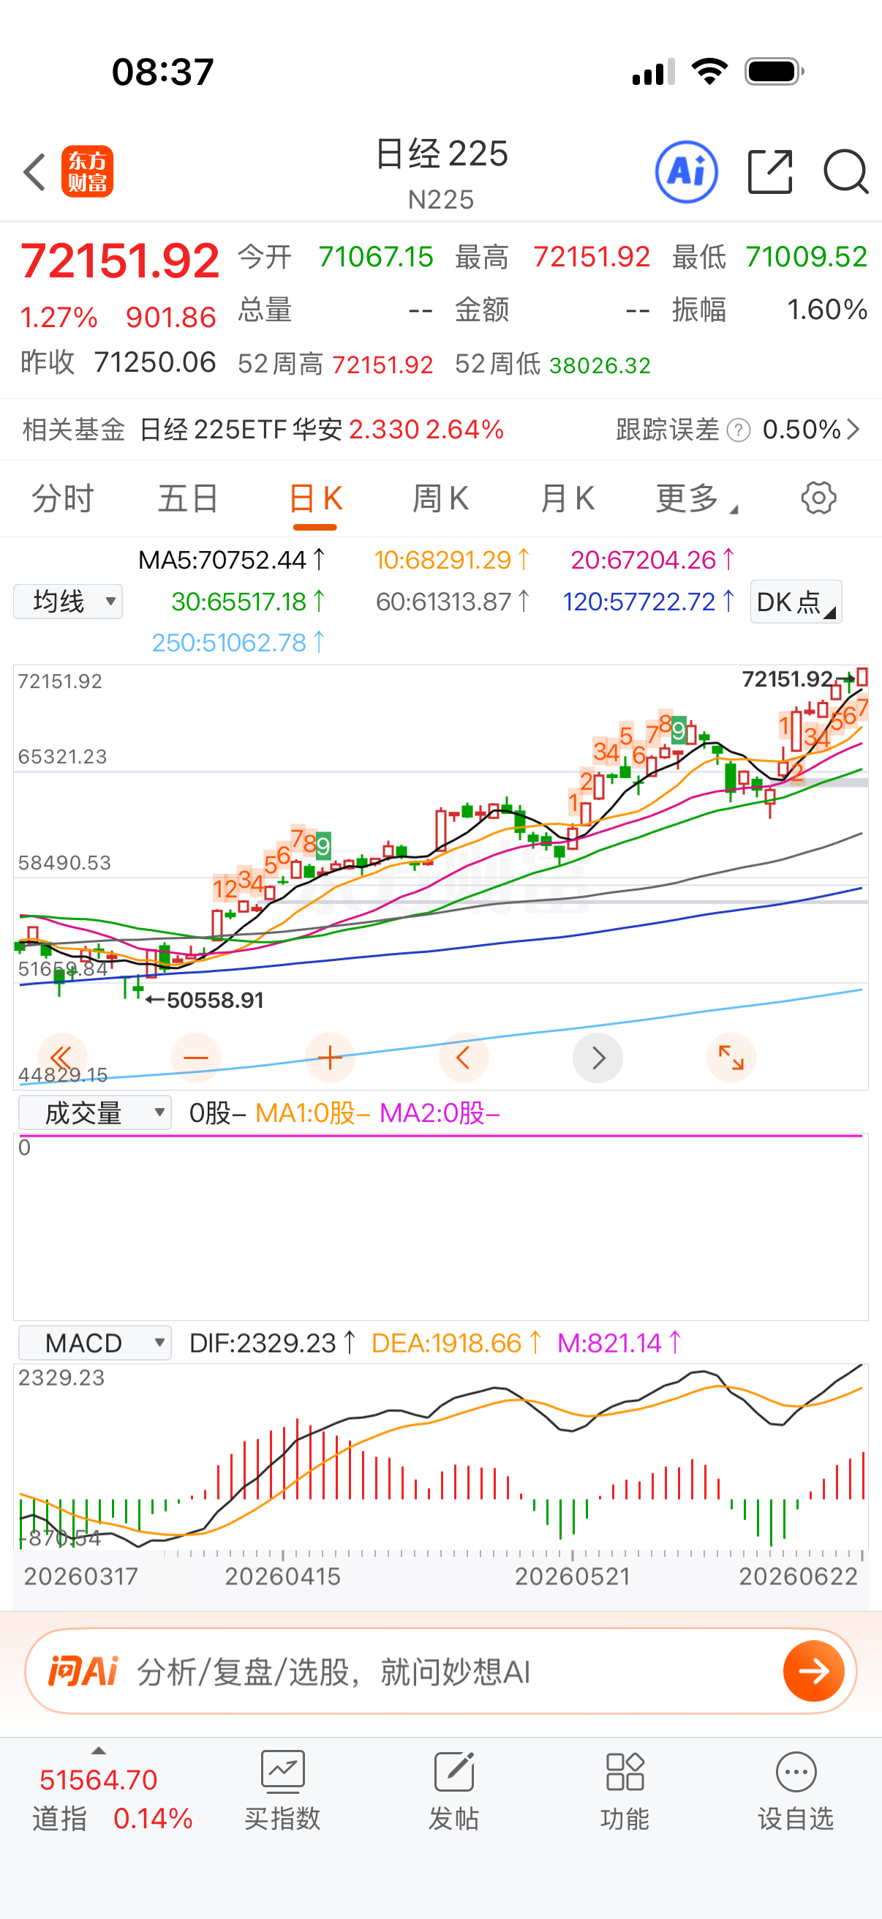Tap the 50558.91 low price marker
This screenshot has width=882, height=1919.
(x=205, y=1000)
